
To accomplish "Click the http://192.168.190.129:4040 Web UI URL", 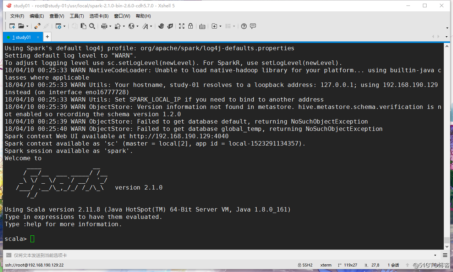I will (179, 136).
